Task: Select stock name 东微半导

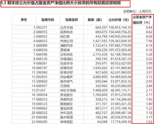Action: click(x=67, y=63)
